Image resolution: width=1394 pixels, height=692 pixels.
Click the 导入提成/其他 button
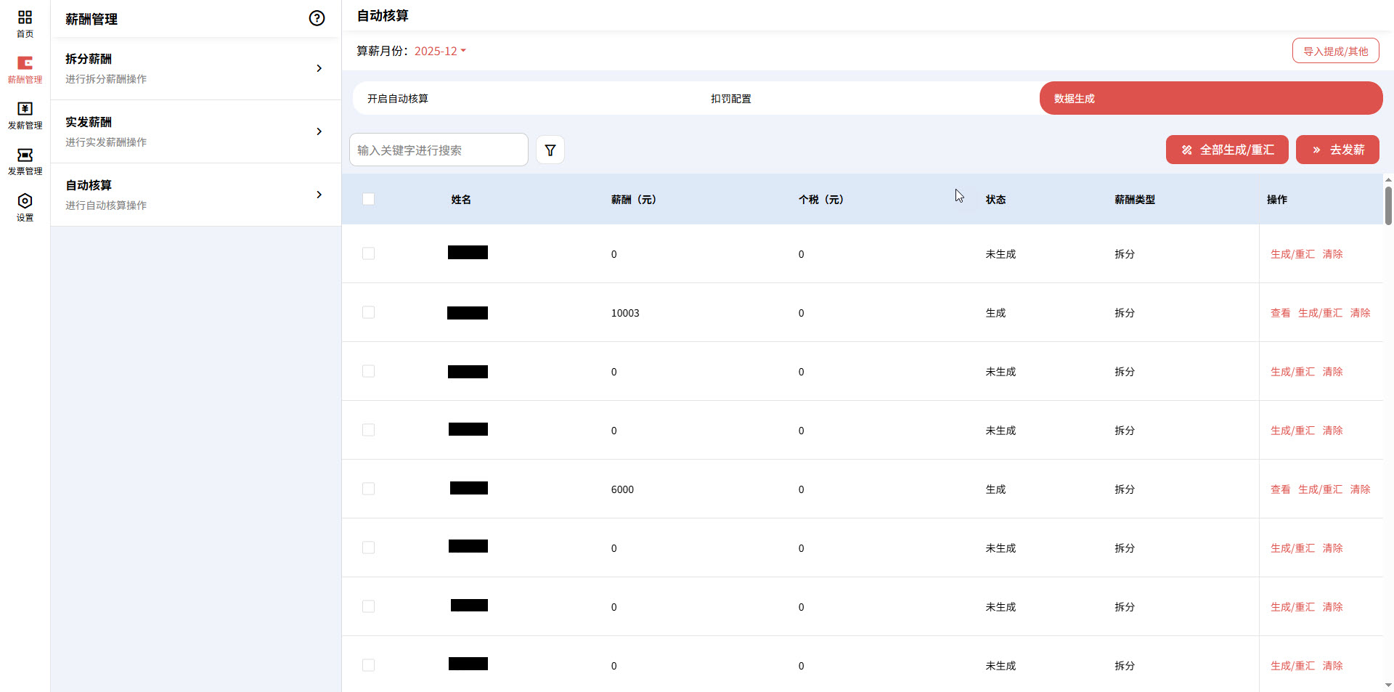point(1335,51)
